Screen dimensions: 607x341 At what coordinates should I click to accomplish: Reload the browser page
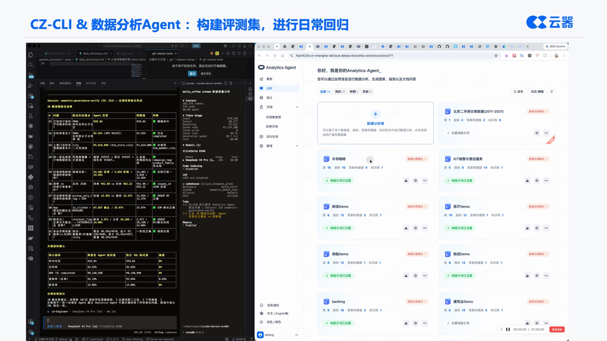275,56
